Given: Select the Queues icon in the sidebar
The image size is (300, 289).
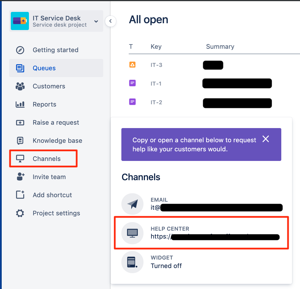Looking at the screenshot, I should coord(20,68).
